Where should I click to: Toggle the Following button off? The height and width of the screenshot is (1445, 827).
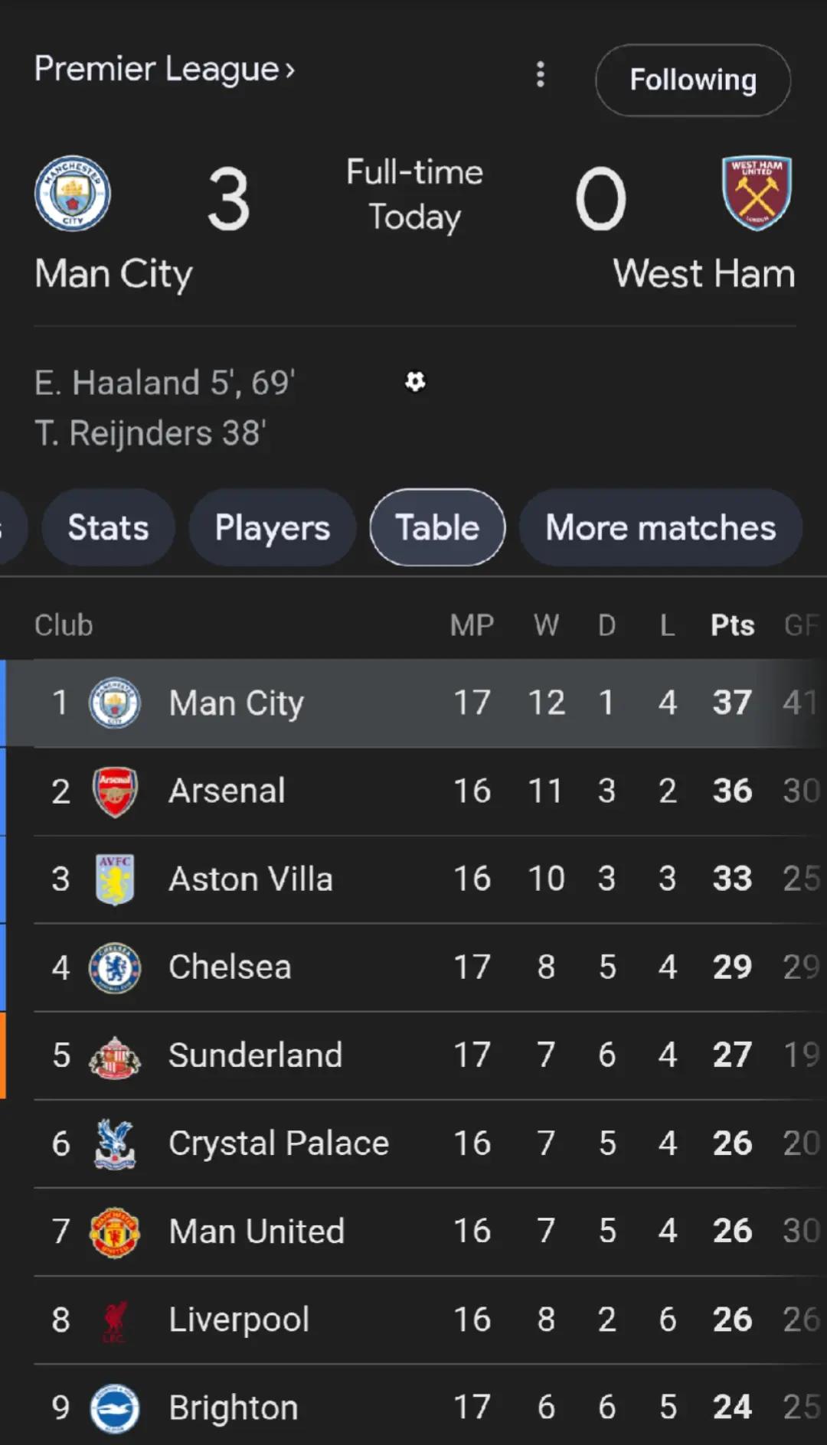click(x=692, y=80)
